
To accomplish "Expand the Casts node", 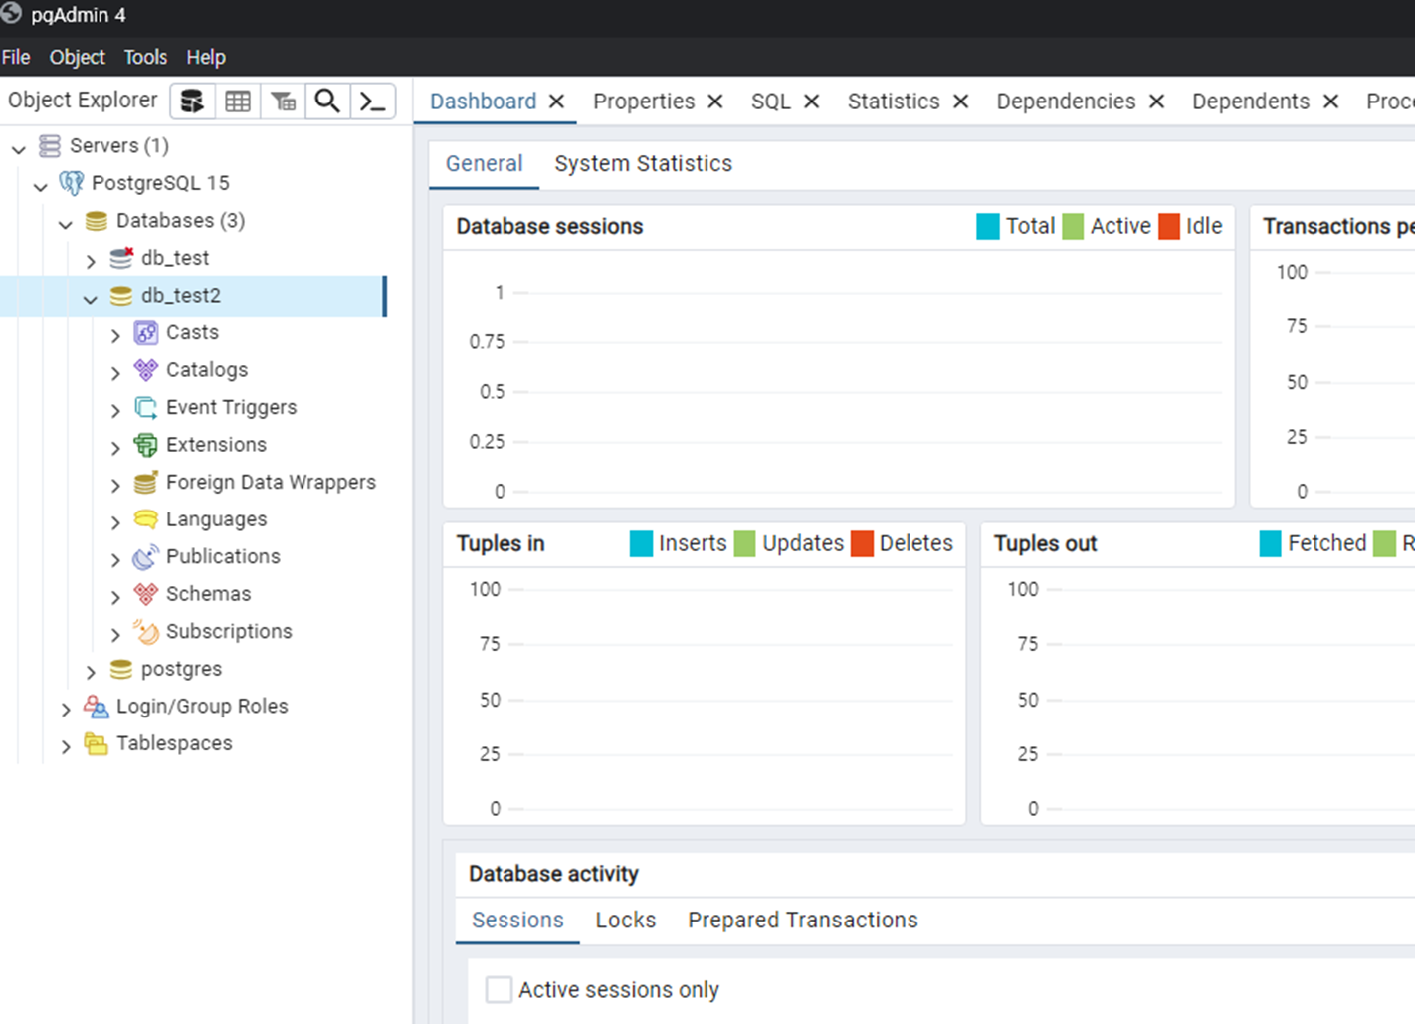I will coord(115,335).
